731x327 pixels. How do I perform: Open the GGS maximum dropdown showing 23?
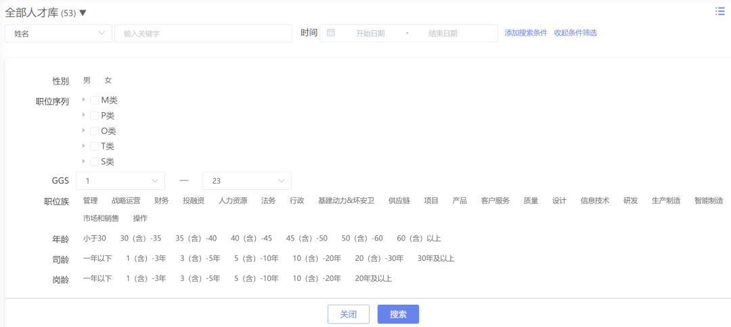[x=247, y=181]
